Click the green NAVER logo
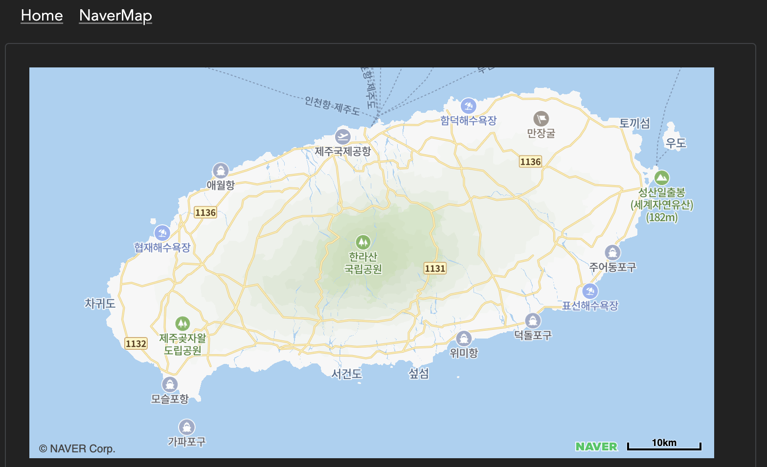This screenshot has width=767, height=467. pyautogui.click(x=596, y=446)
